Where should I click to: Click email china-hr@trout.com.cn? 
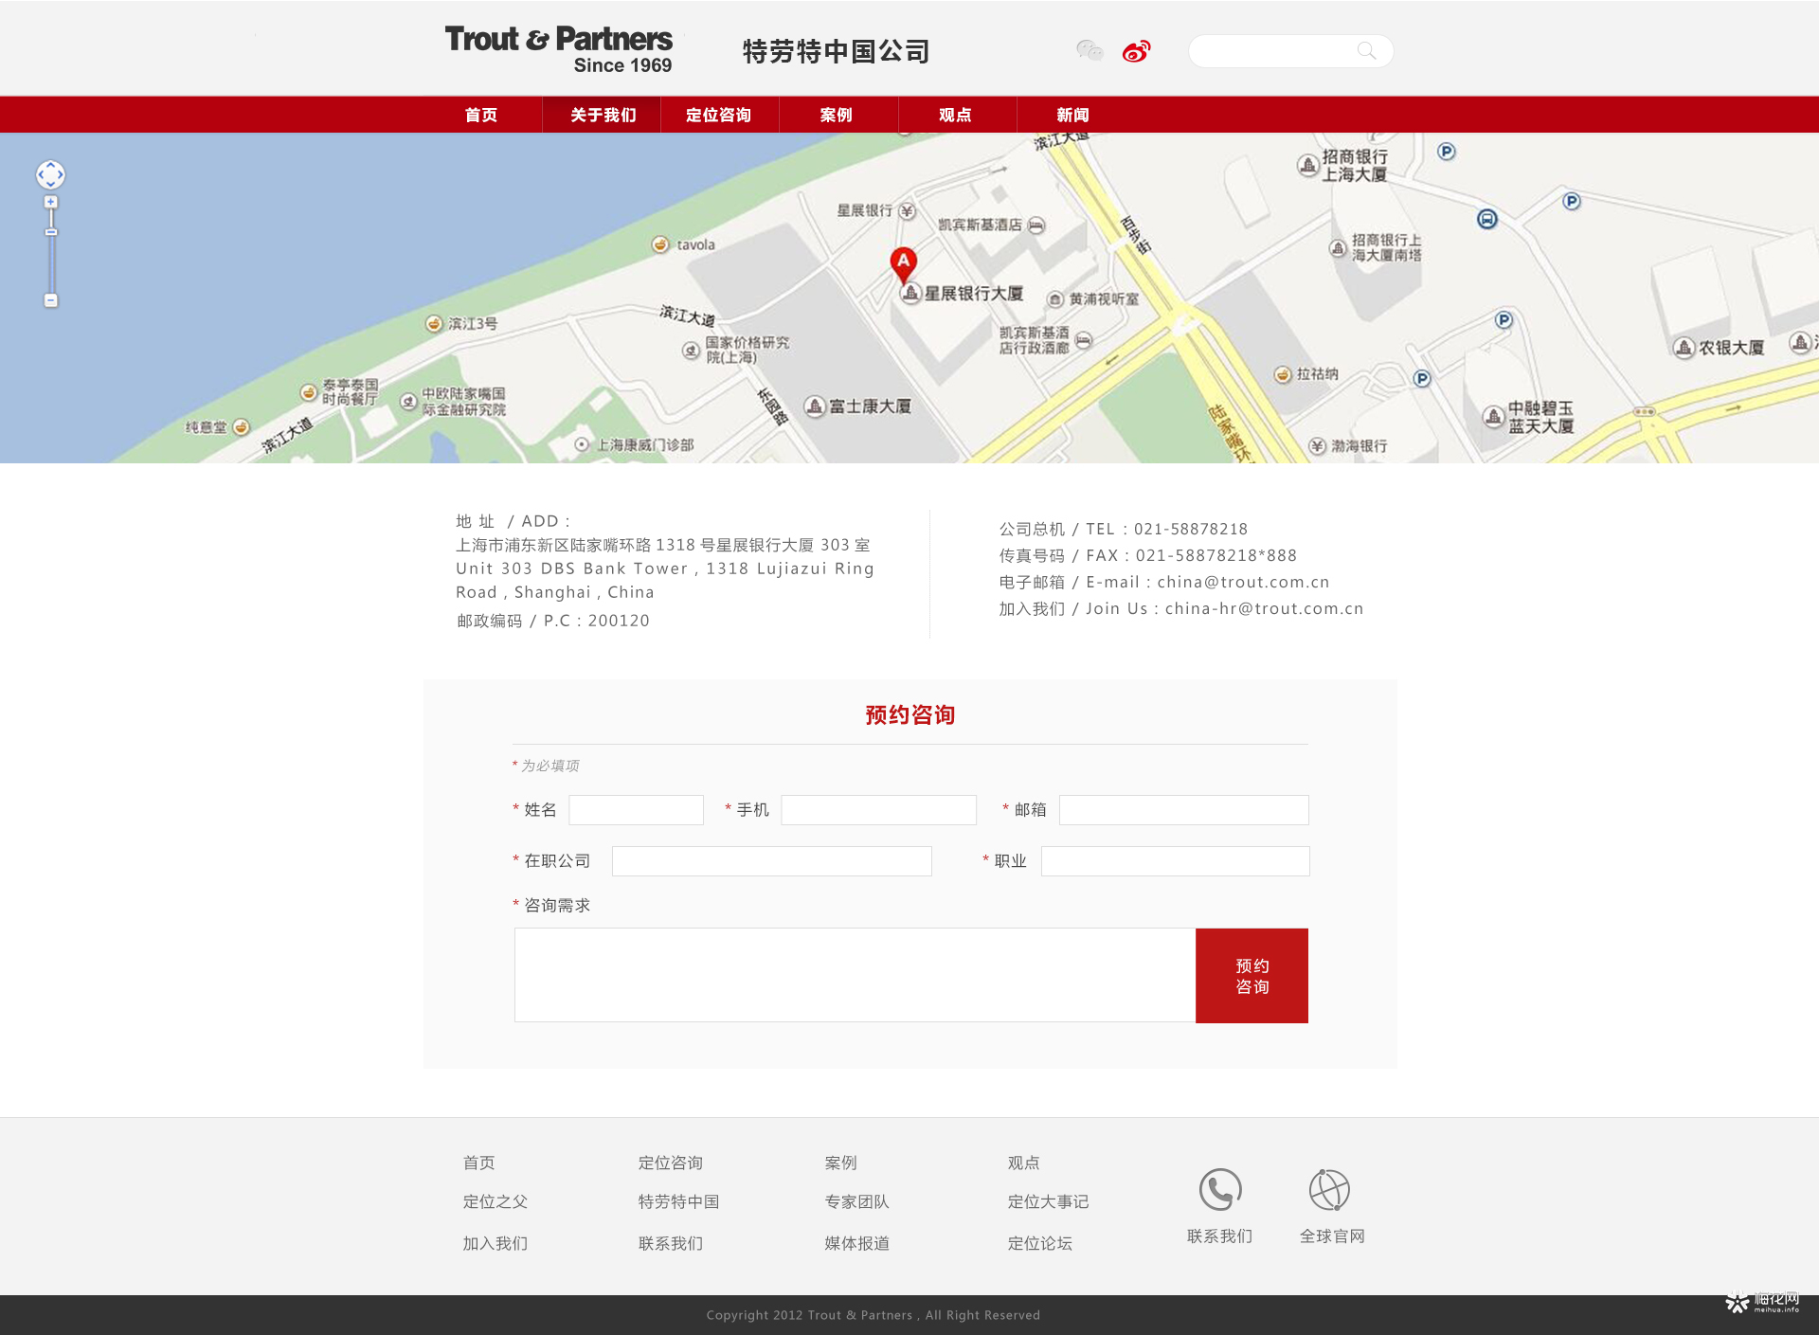[x=1264, y=608]
